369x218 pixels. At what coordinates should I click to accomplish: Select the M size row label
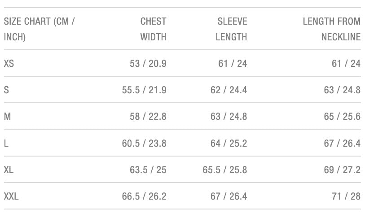coord(8,117)
